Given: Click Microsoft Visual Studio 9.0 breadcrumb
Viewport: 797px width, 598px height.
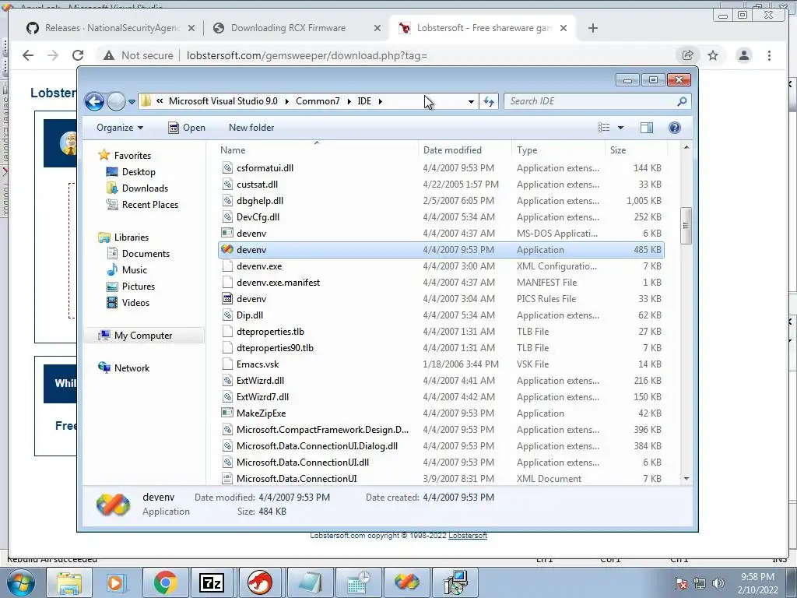Looking at the screenshot, I should point(223,101).
